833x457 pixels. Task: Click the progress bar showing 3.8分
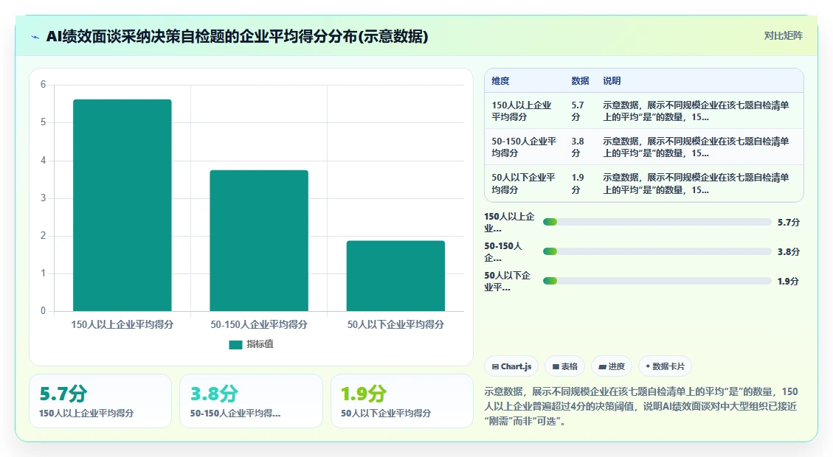pyautogui.click(x=657, y=251)
